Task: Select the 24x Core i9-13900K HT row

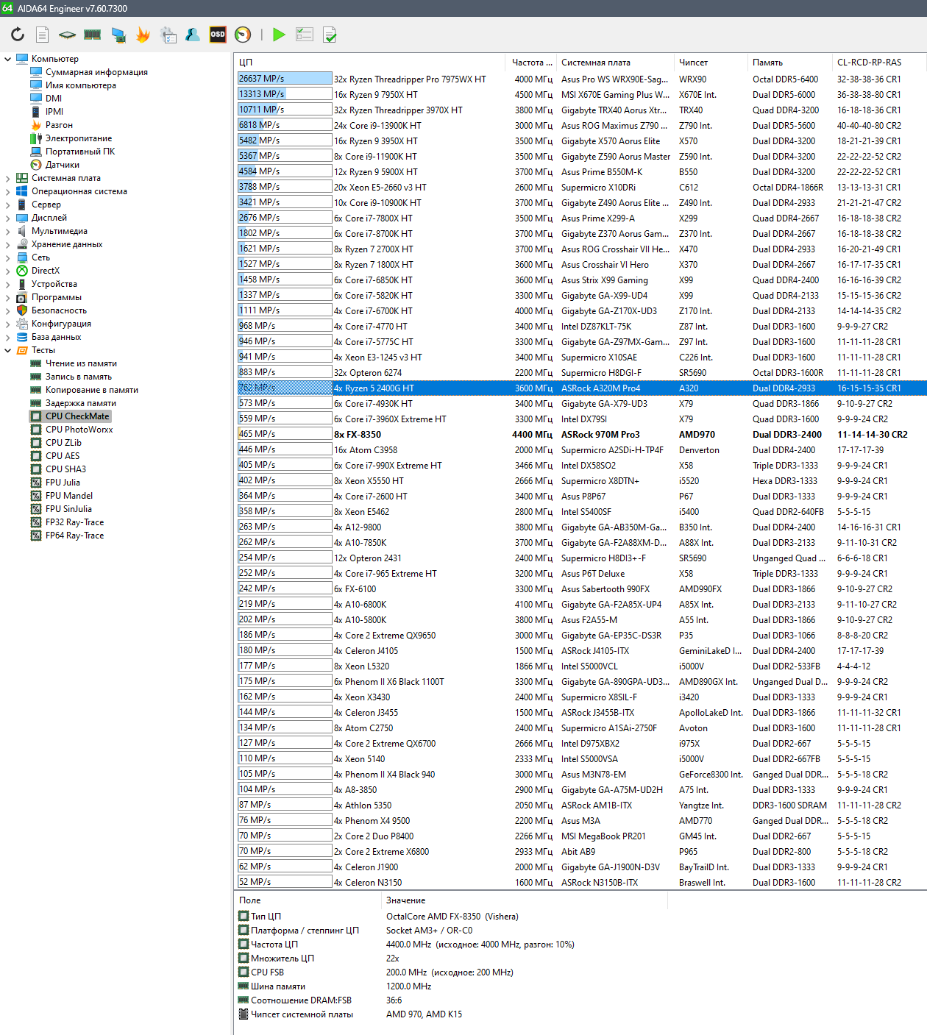Action: [580, 126]
